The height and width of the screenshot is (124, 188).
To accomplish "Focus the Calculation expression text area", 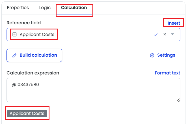I will pyautogui.click(x=93, y=90).
